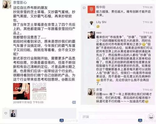Select the neo commenter name

pos(99,33)
